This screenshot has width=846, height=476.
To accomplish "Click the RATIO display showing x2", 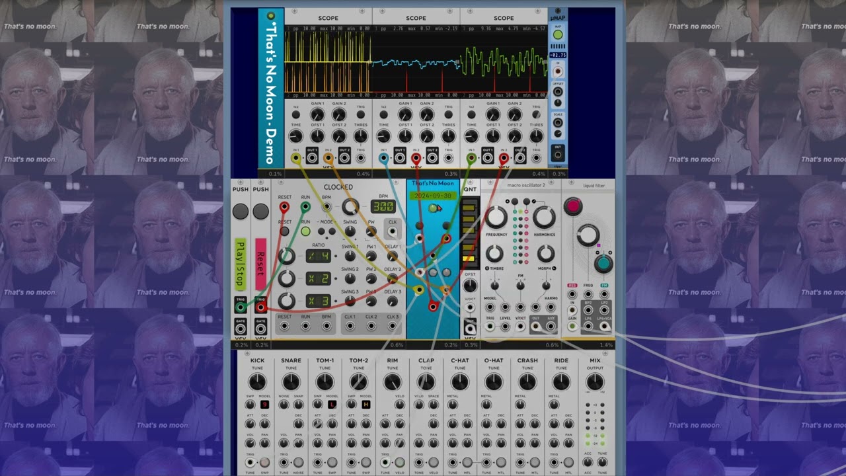I will (x=318, y=278).
